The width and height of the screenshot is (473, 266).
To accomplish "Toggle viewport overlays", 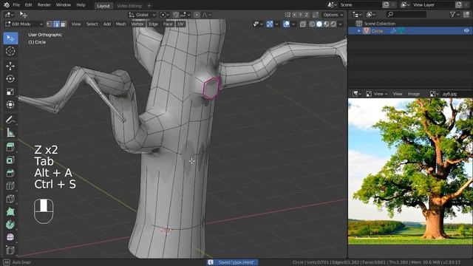I will (x=286, y=24).
